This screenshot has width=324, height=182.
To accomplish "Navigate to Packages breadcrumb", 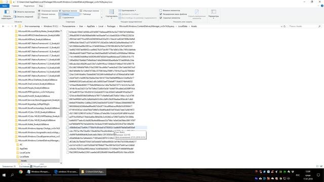I will point(111,26).
